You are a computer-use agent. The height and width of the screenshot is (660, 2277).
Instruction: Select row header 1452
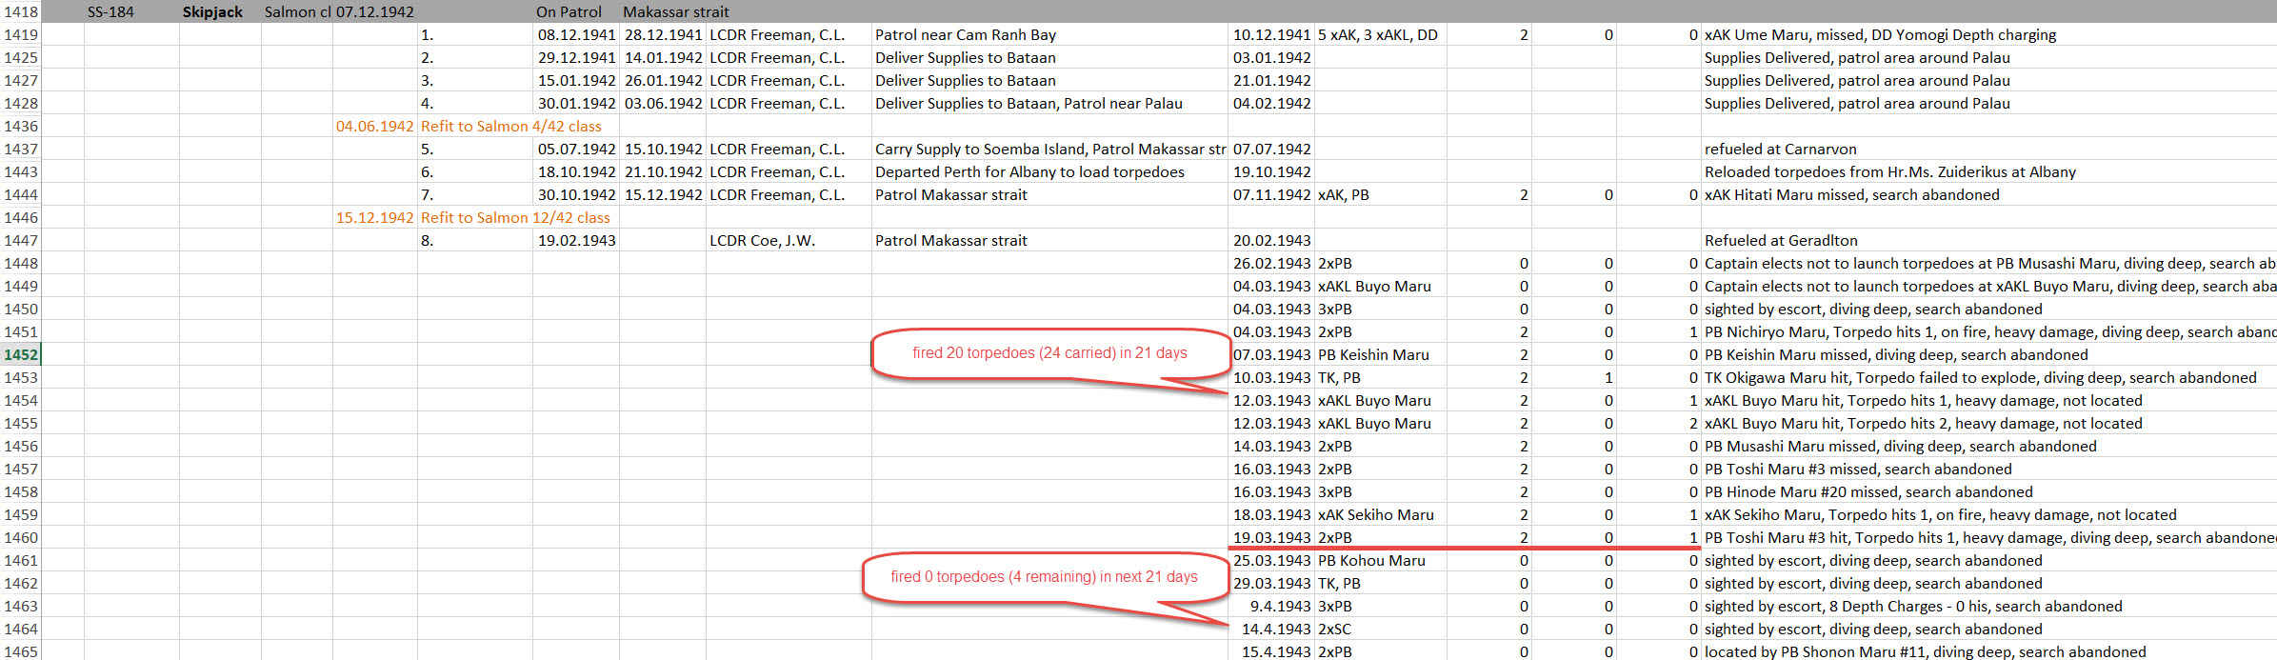click(x=21, y=354)
